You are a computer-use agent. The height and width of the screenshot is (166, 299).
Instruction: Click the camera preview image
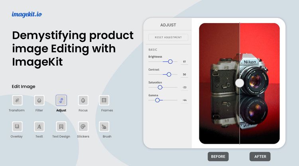(x=239, y=83)
